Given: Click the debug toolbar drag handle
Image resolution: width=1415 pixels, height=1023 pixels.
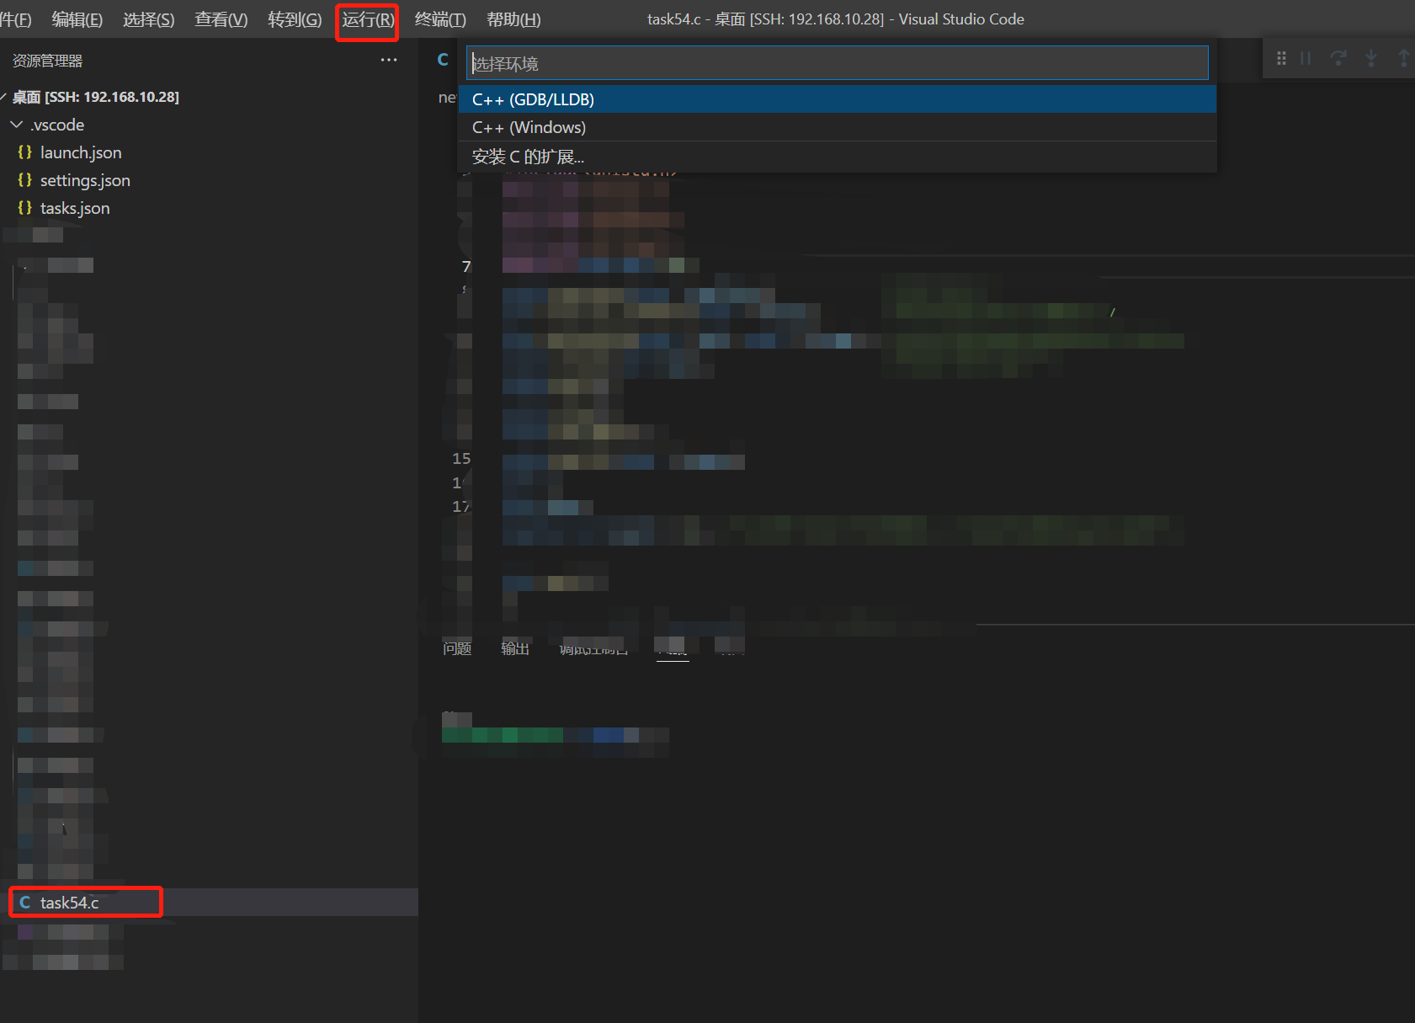Looking at the screenshot, I should pos(1281,58).
